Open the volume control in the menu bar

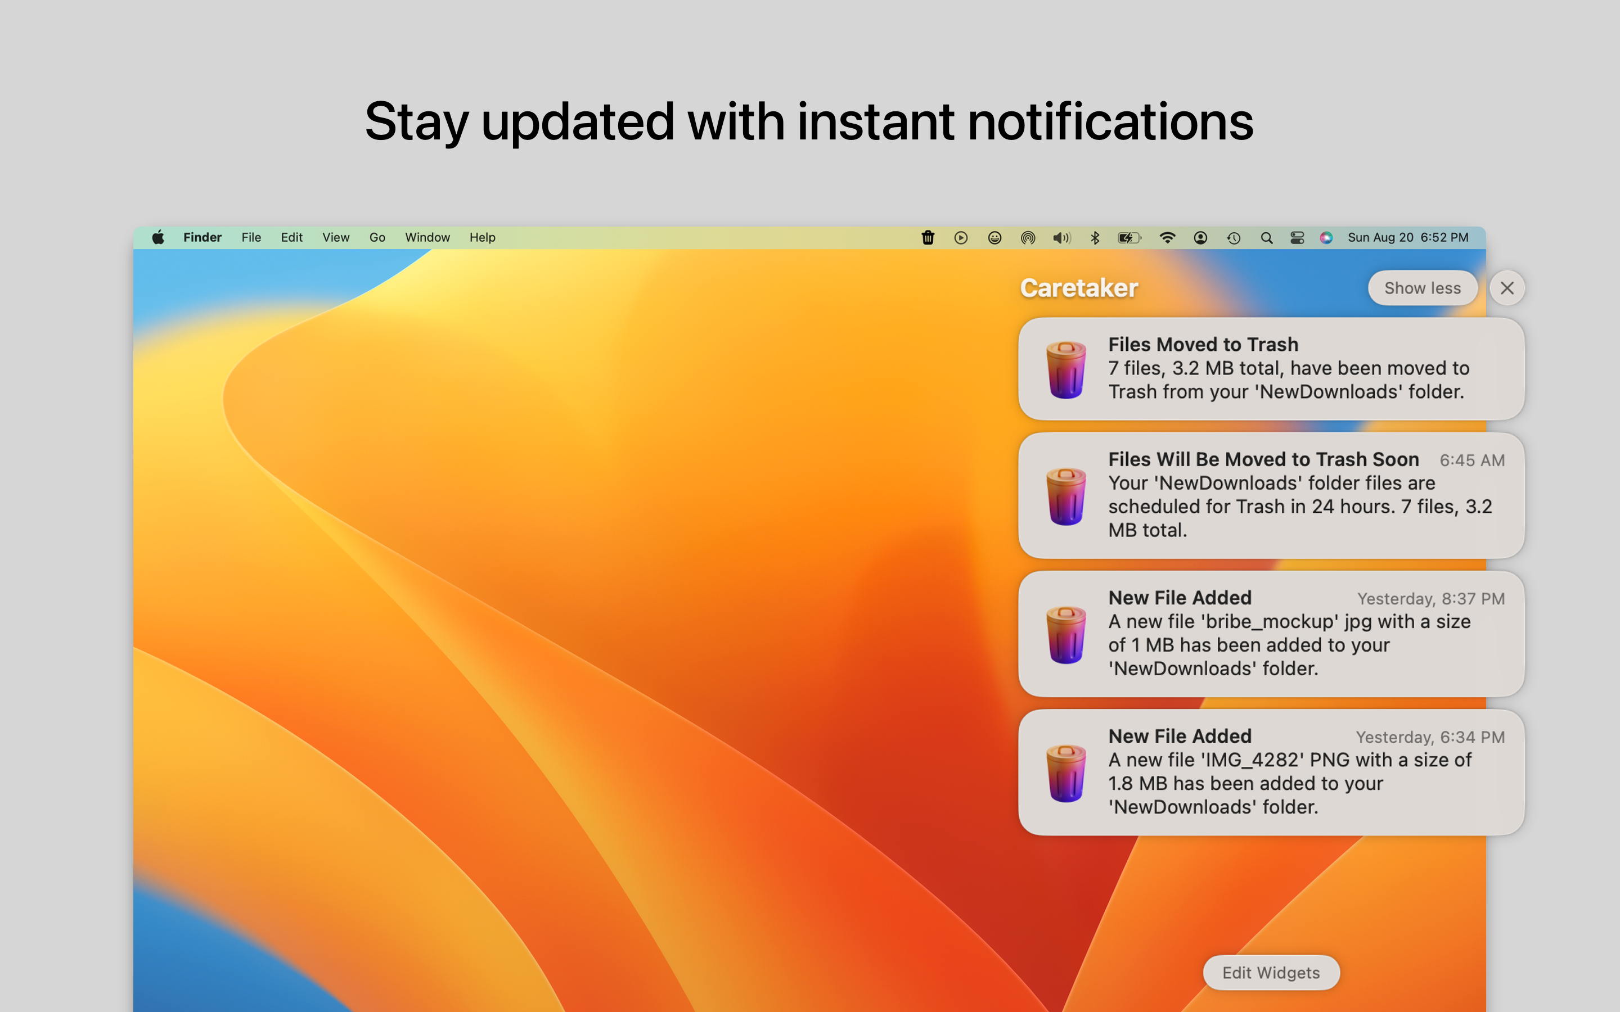(1061, 238)
